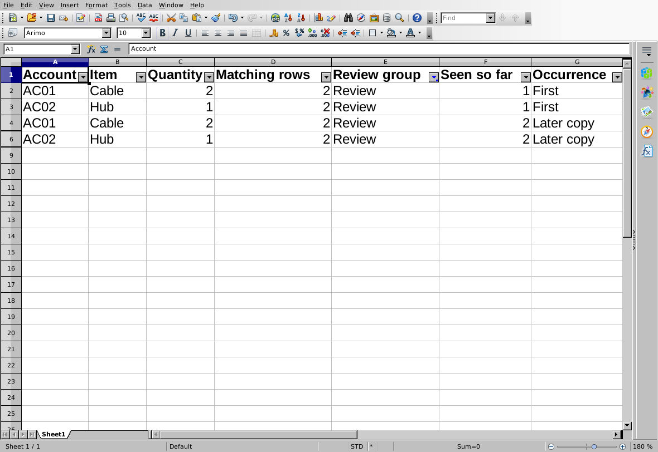Open the Data menu
Viewport: 658px width, 452px height.
click(145, 5)
